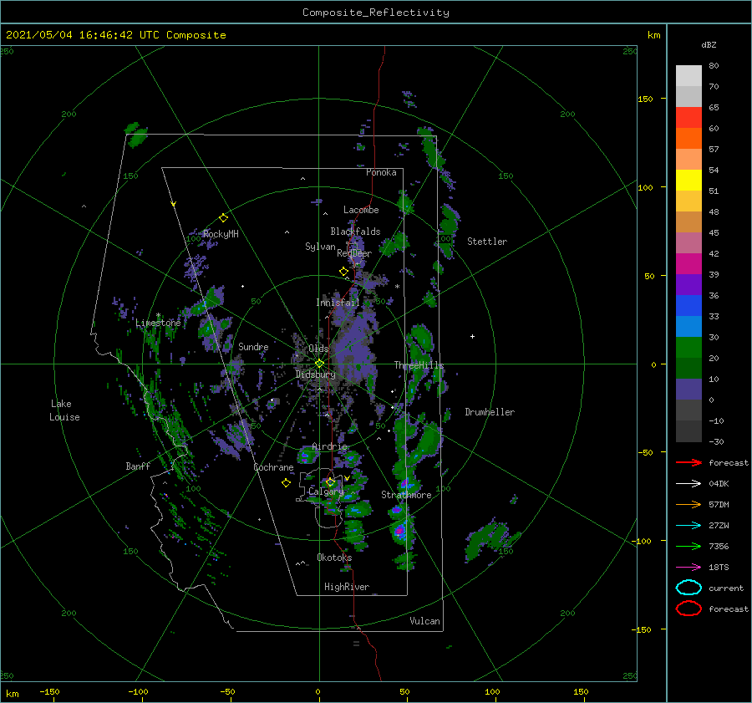The image size is (752, 703).
Task: Click the white 04DK arrow icon
Action: pos(688,484)
